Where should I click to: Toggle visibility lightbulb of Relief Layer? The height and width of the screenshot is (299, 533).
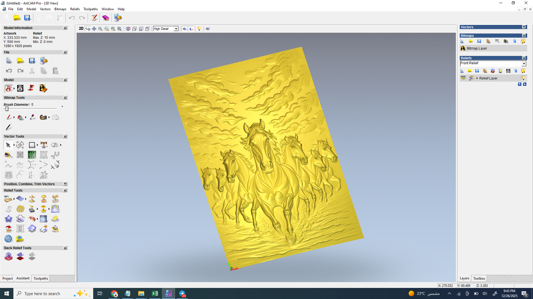(523, 78)
